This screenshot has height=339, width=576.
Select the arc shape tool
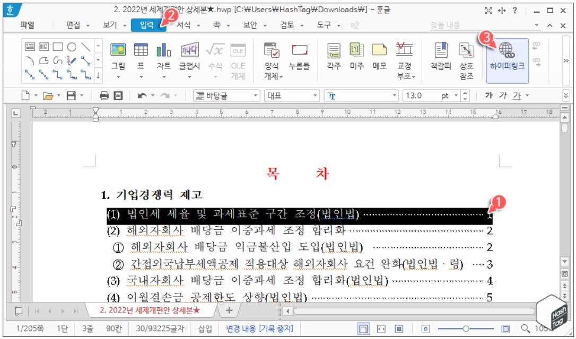(30, 60)
